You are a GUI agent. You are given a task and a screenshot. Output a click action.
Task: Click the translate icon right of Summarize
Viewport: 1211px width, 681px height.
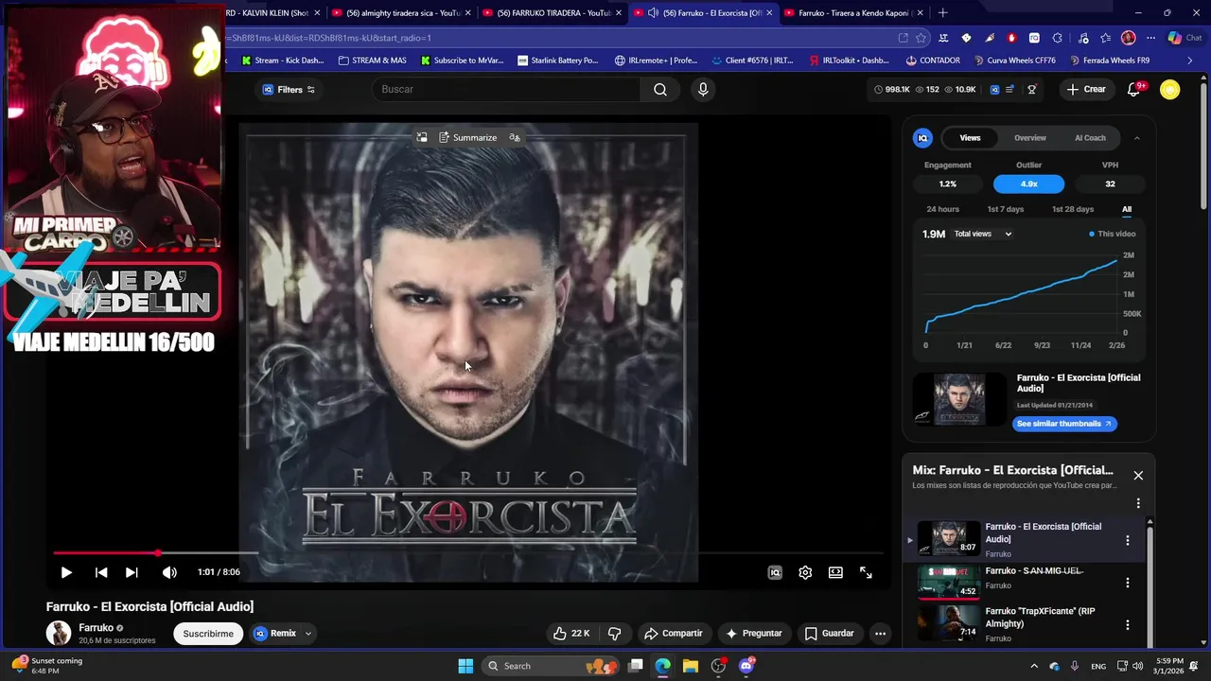pos(515,137)
